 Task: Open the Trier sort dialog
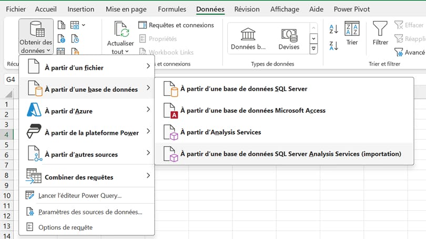point(352,34)
